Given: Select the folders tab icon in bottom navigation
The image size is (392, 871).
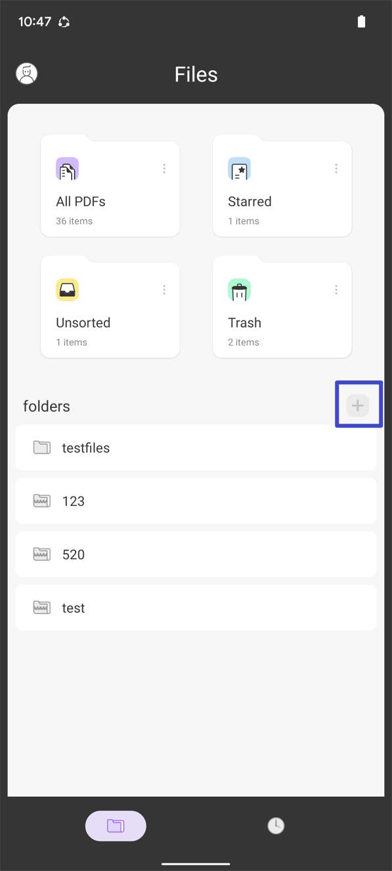Looking at the screenshot, I should [x=116, y=826].
